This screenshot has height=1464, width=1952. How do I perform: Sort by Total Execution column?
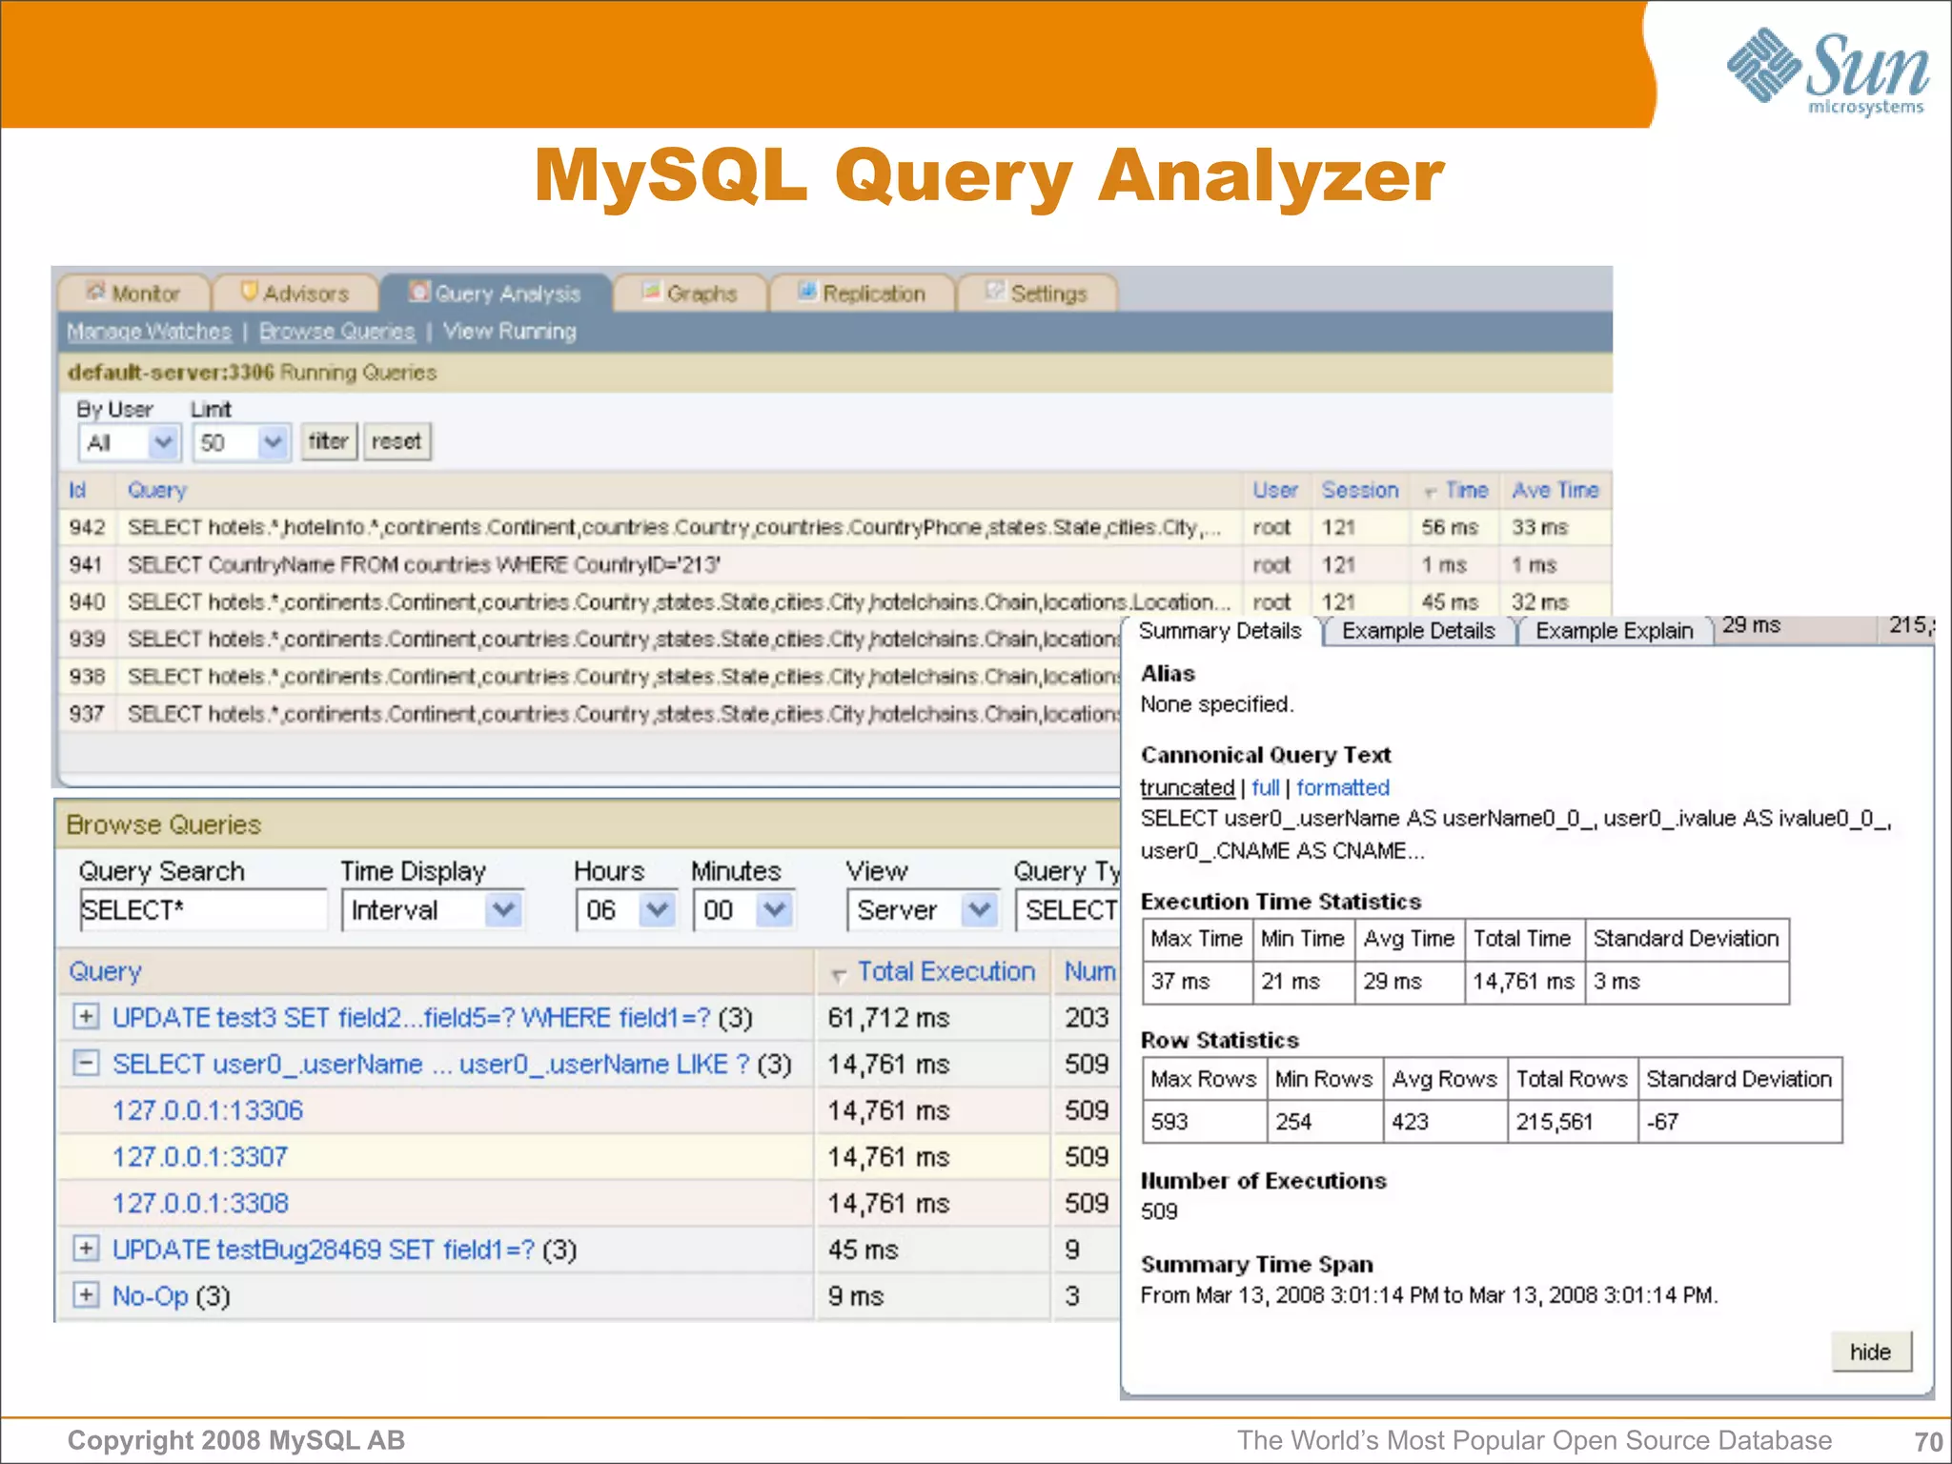point(945,971)
